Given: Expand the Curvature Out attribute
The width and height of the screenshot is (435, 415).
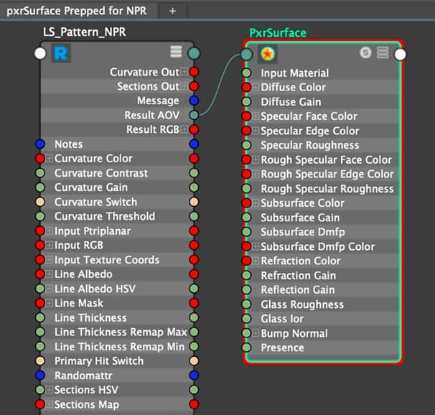Looking at the screenshot, I should point(184,72).
